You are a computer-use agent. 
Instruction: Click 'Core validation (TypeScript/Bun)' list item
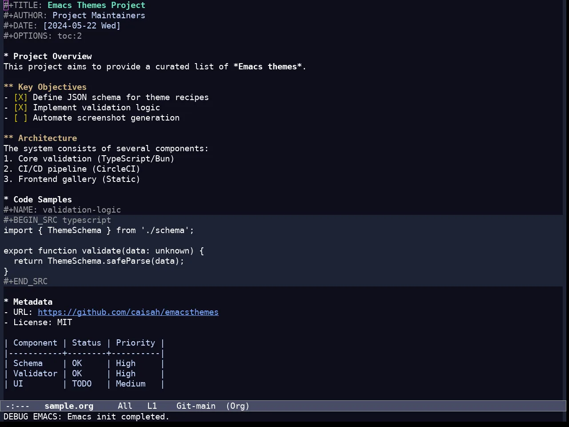(x=89, y=159)
